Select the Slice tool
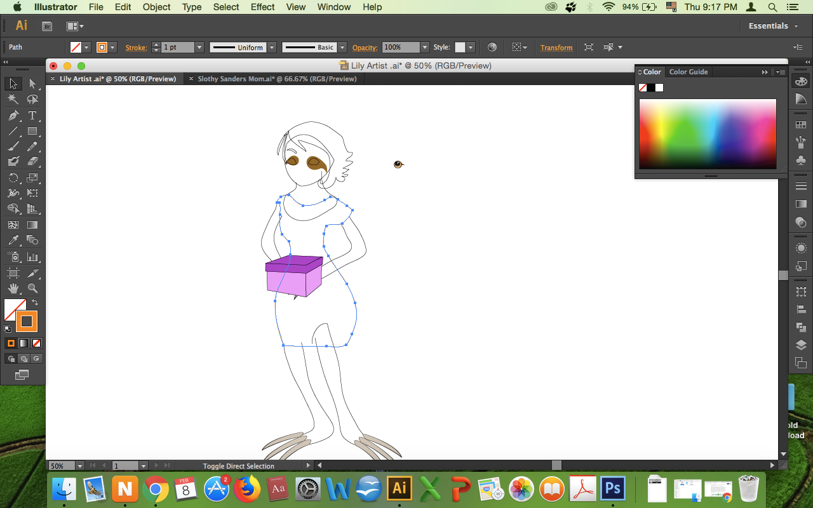813x508 pixels. [x=32, y=273]
